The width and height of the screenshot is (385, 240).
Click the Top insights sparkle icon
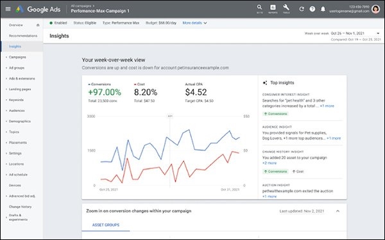point(265,83)
